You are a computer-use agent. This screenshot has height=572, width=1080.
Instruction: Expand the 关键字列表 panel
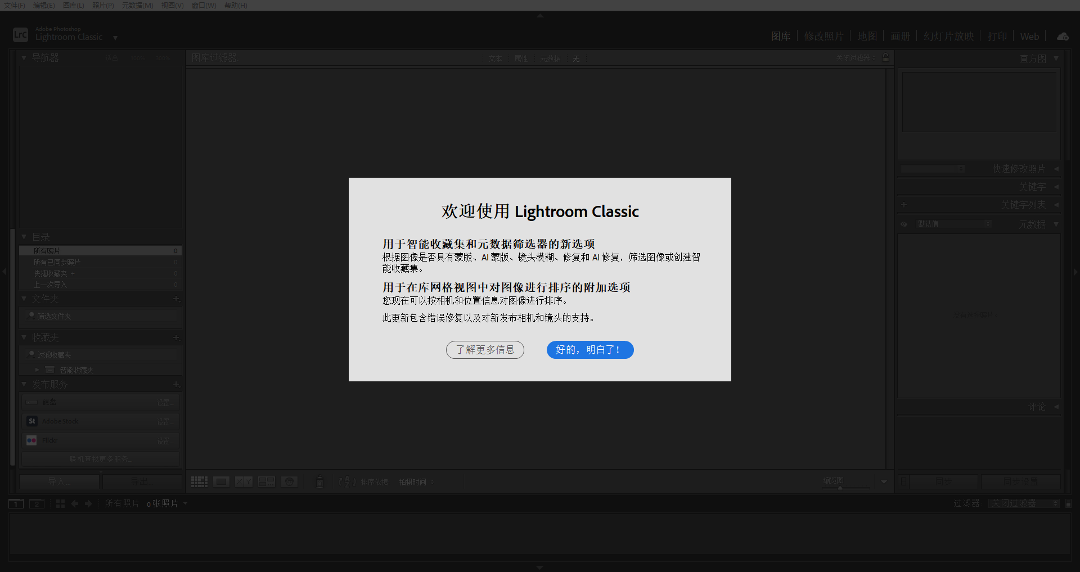pyautogui.click(x=1056, y=205)
